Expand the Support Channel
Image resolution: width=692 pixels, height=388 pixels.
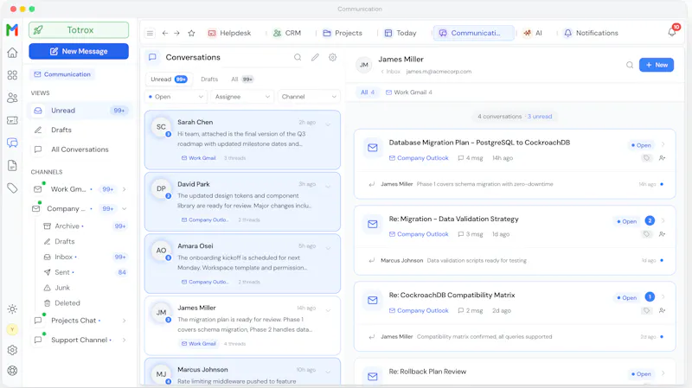[125, 340]
